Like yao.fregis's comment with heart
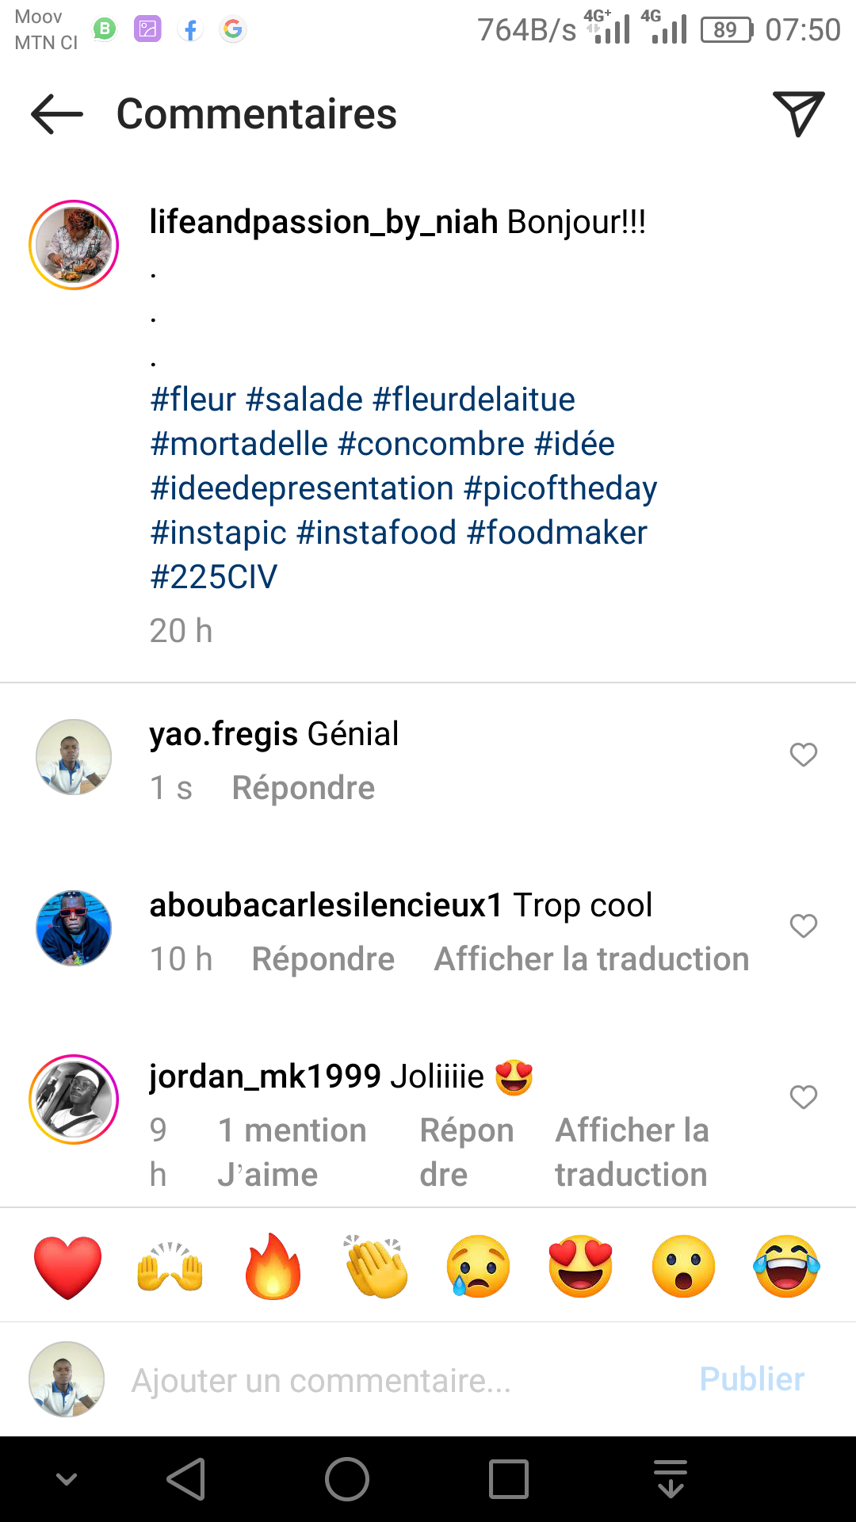This screenshot has height=1522, width=856. tap(803, 755)
